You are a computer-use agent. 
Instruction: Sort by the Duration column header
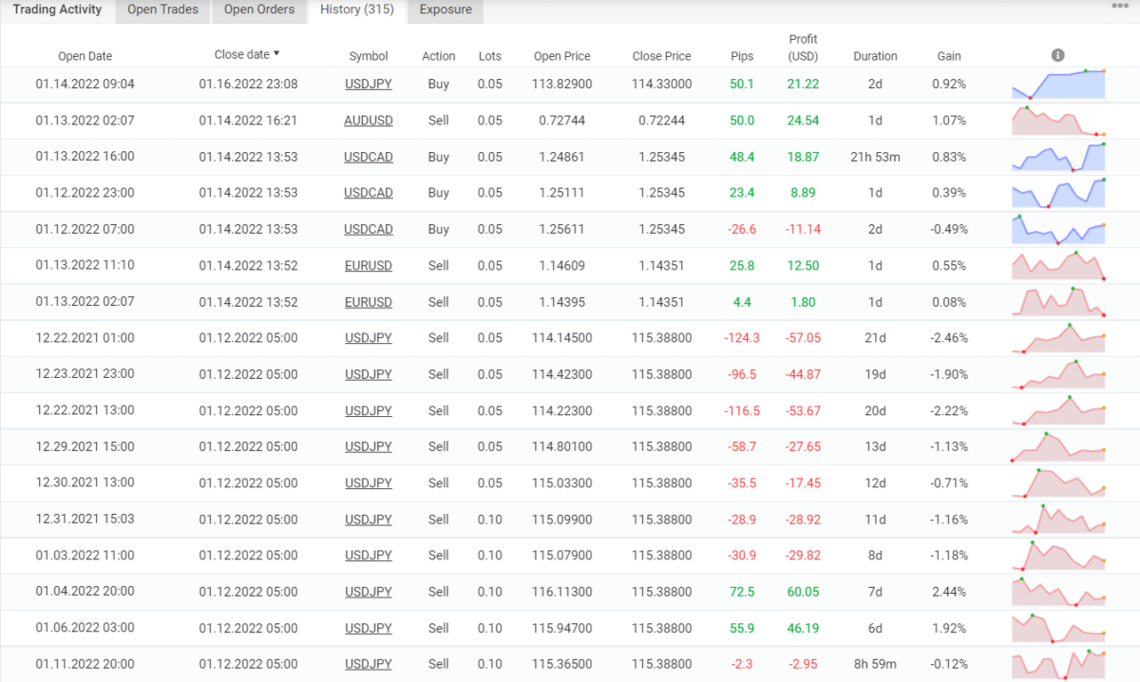coord(875,56)
